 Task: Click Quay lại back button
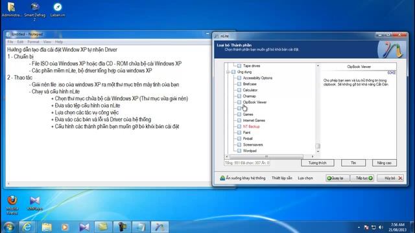pyautogui.click(x=337, y=179)
